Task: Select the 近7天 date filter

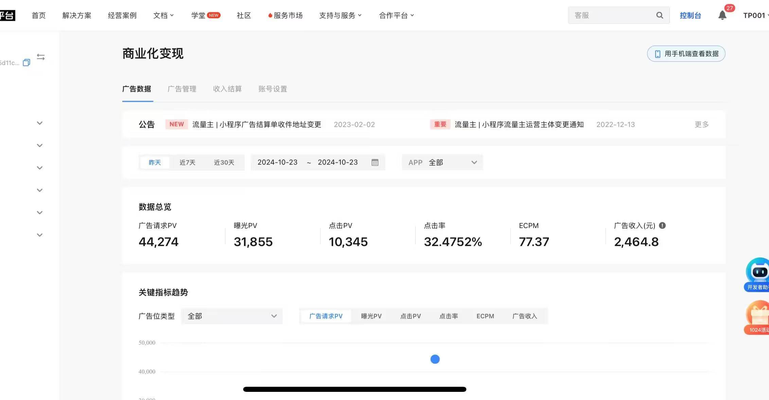Action: point(187,163)
